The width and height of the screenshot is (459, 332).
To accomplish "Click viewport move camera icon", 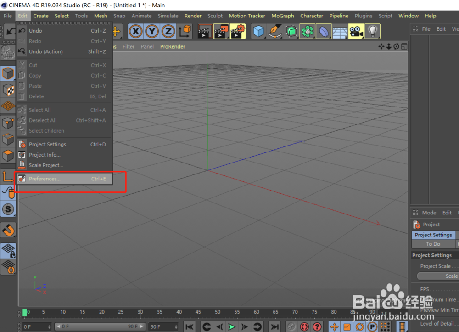I will (381, 46).
